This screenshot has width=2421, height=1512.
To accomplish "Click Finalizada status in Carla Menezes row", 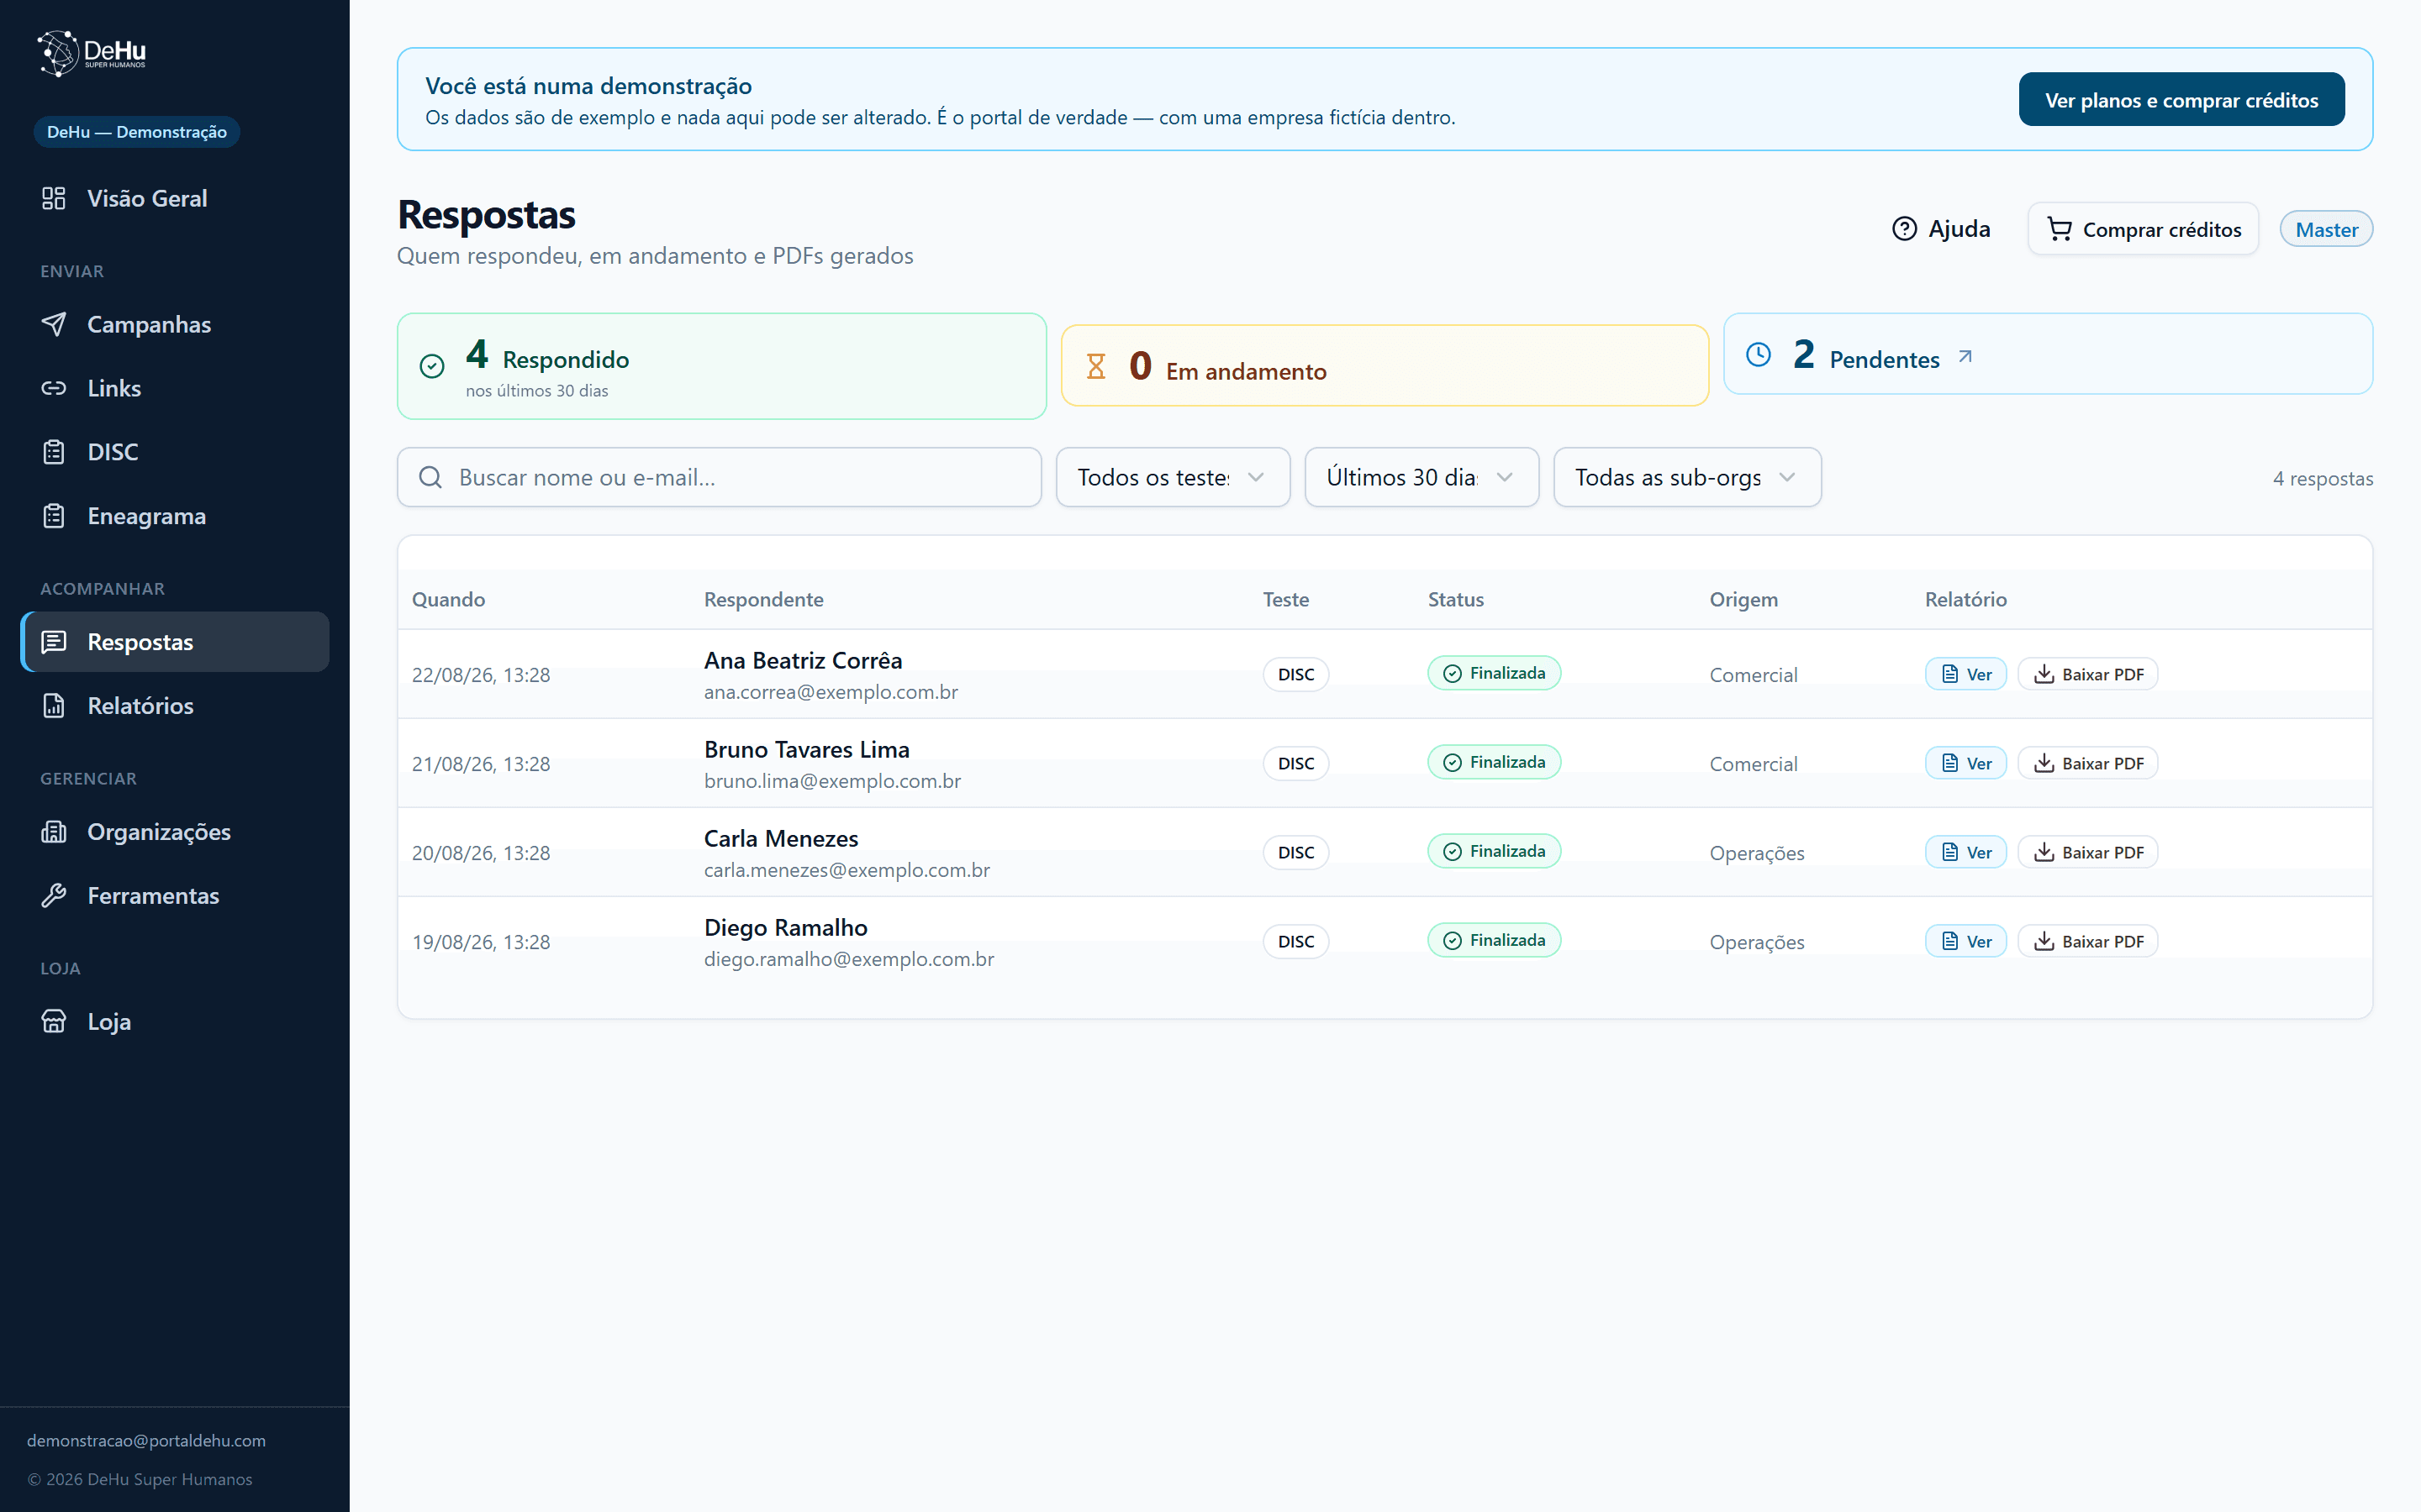I will point(1494,851).
